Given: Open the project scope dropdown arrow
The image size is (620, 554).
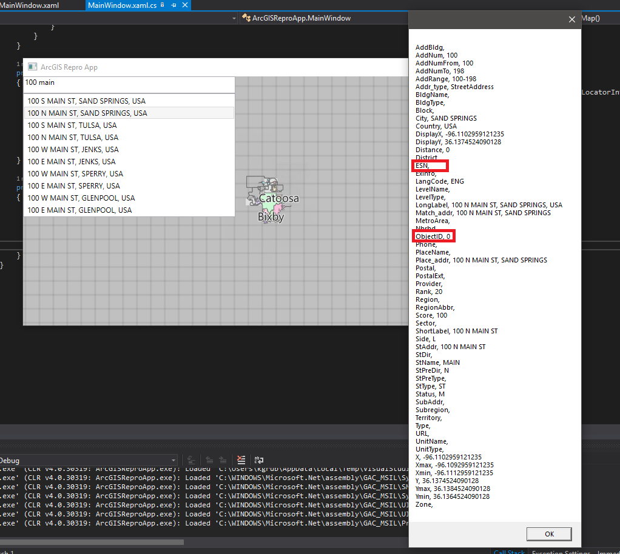Looking at the screenshot, I should pyautogui.click(x=234, y=18).
